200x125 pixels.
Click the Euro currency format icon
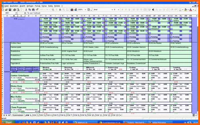153,10
